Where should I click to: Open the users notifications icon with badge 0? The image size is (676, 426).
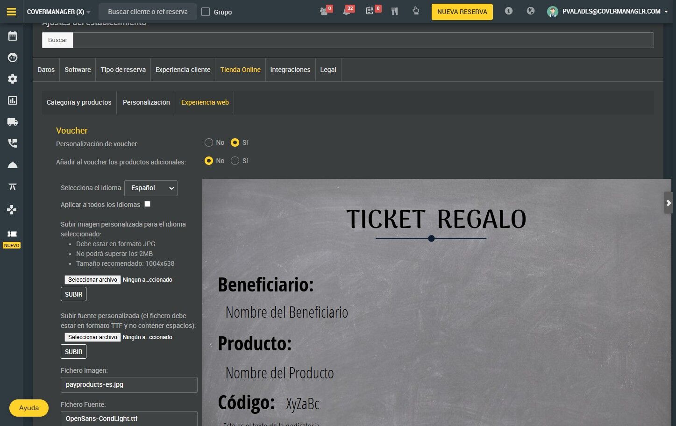324,11
